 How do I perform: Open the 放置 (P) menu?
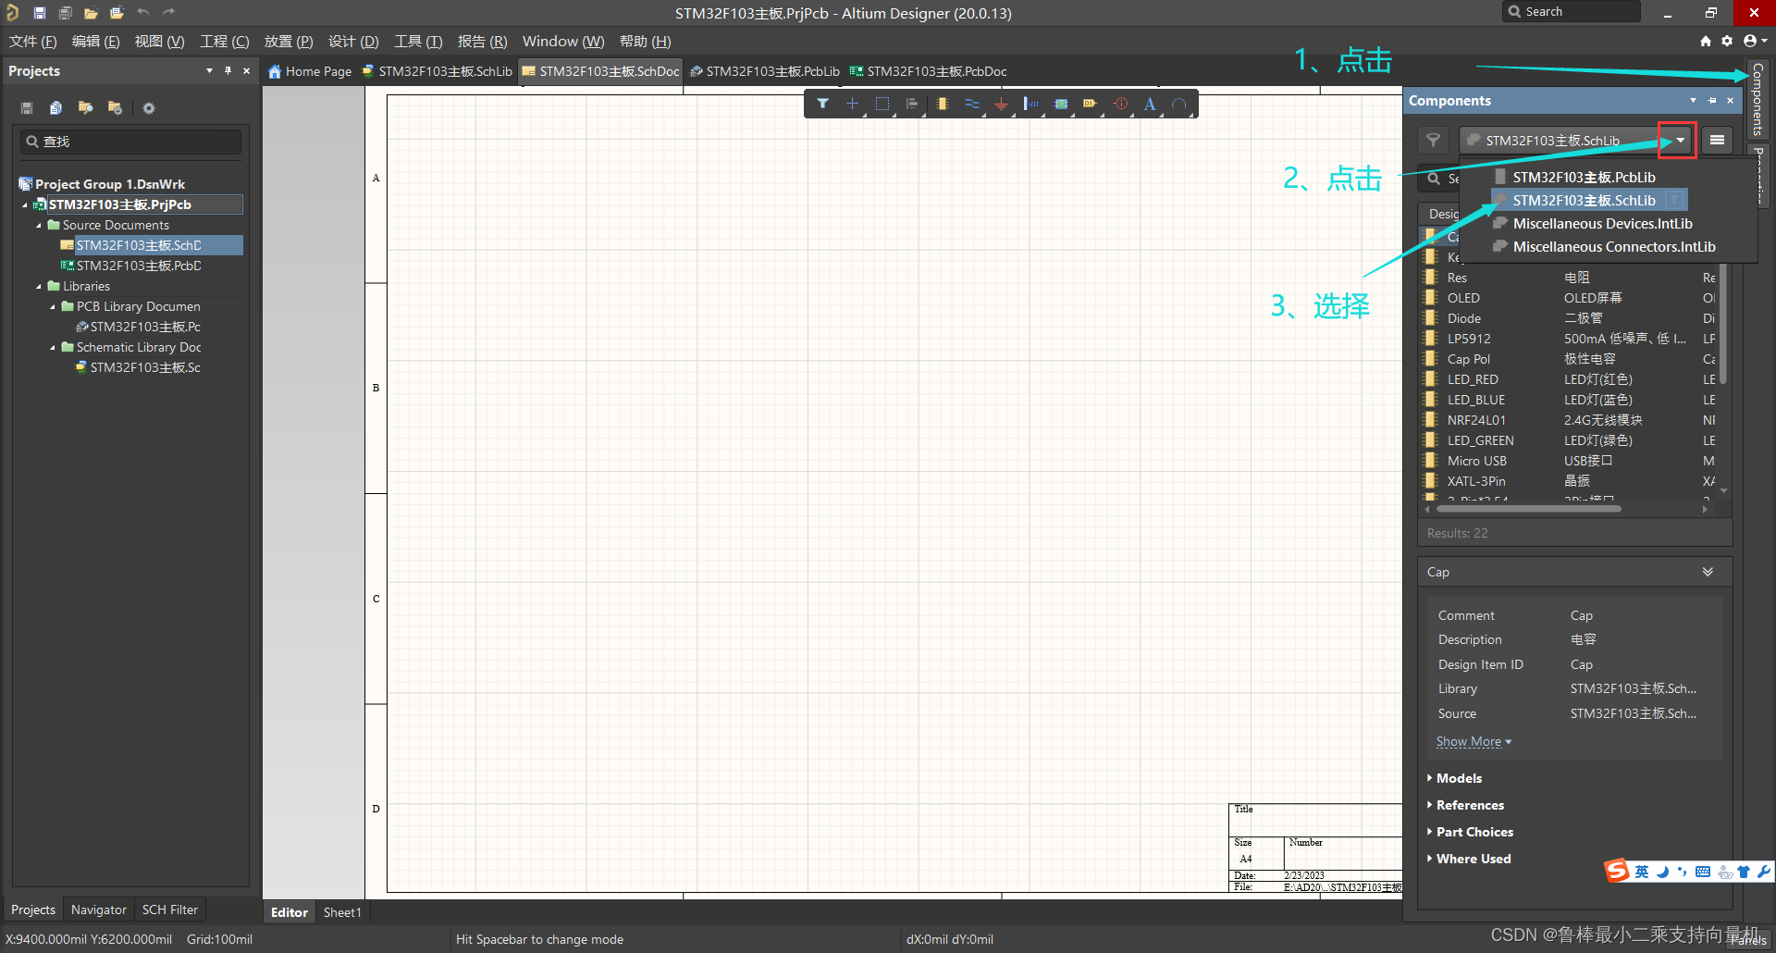pos(288,42)
